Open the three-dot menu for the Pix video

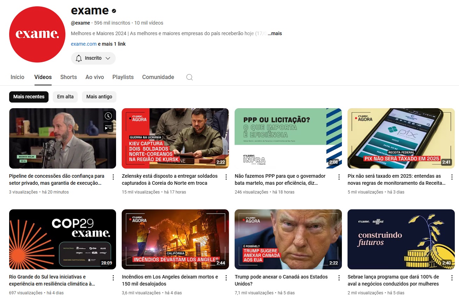pyautogui.click(x=452, y=177)
